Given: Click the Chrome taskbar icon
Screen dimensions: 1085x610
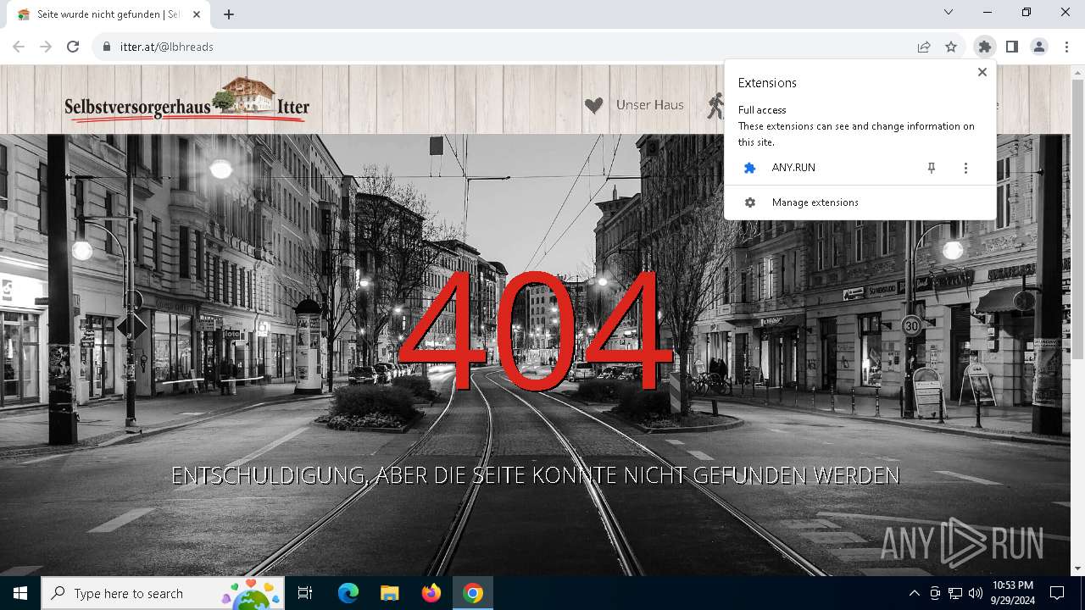Looking at the screenshot, I should [472, 593].
